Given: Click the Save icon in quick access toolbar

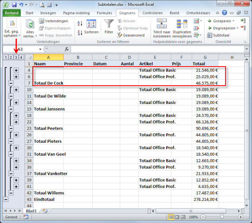Looking at the screenshot, I should coord(14,5).
